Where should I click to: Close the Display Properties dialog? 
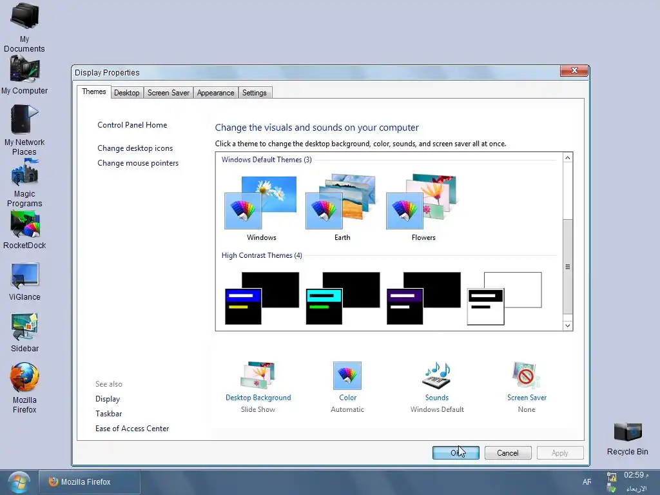pos(574,70)
